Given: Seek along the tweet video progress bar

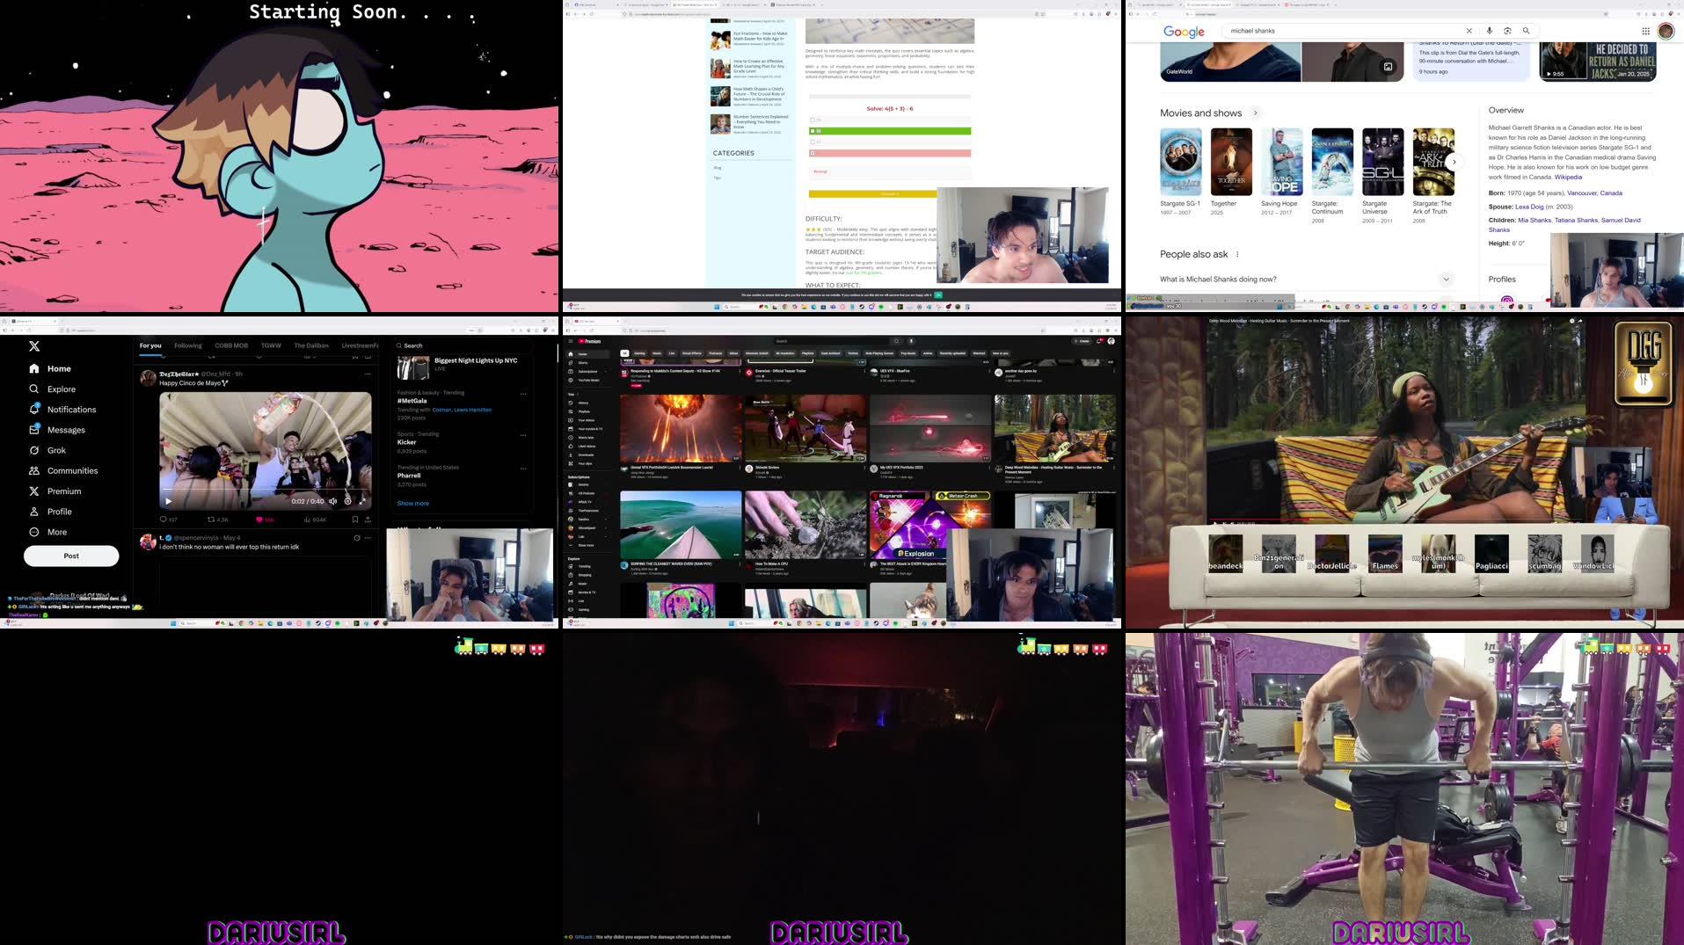Looking at the screenshot, I should [266, 490].
